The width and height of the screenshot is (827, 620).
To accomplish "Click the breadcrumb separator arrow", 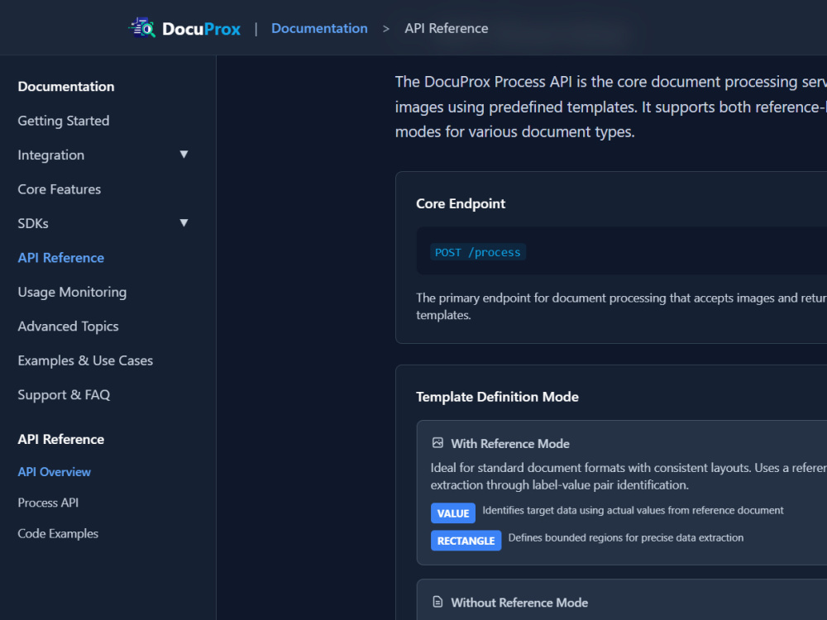I will coord(385,28).
